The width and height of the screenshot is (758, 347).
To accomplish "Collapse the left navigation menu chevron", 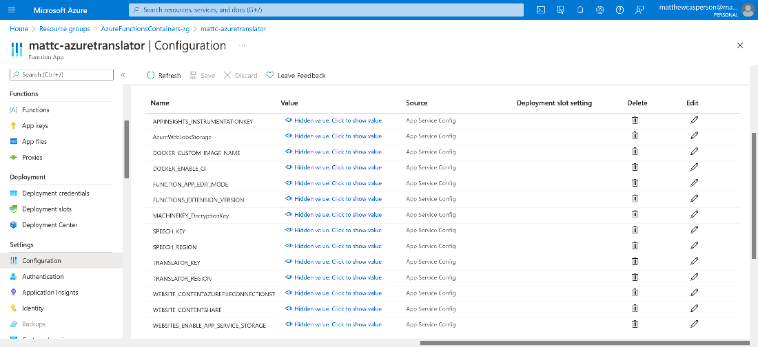I will 123,75.
